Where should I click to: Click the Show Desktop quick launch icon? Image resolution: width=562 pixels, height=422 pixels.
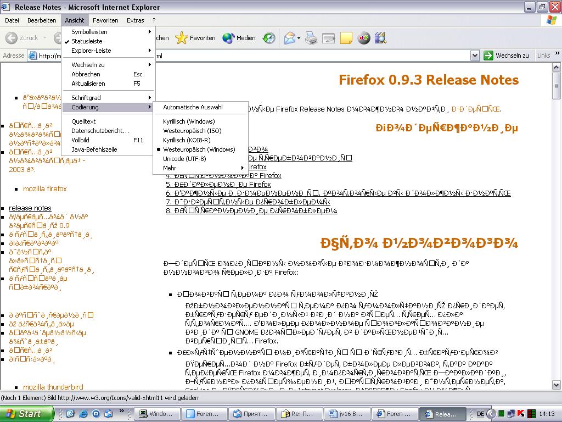tap(70, 414)
